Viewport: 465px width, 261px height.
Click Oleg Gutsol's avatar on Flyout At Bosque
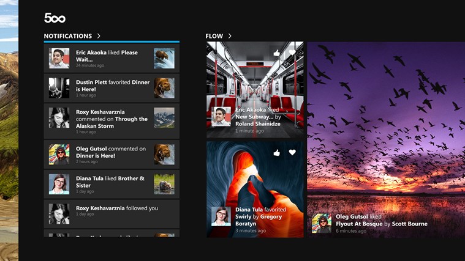coord(321,223)
